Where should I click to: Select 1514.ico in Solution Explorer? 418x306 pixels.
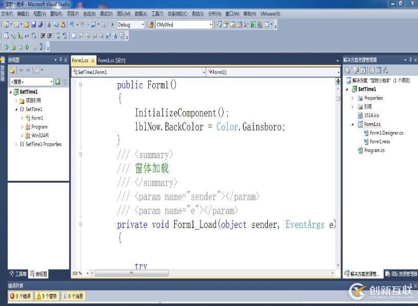372,115
